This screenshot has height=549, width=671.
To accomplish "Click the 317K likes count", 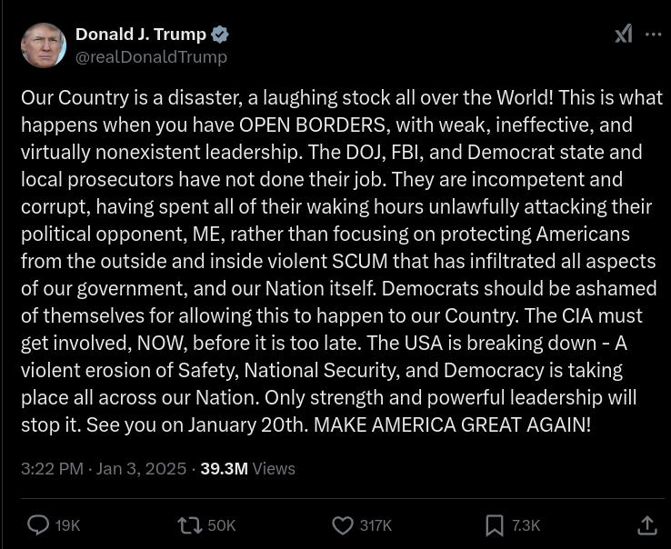I will pos(376,525).
